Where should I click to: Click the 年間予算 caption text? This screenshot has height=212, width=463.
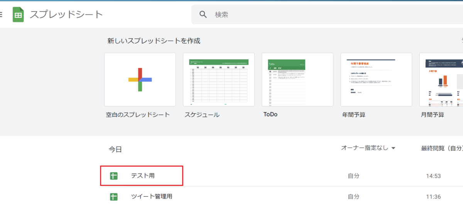point(353,114)
